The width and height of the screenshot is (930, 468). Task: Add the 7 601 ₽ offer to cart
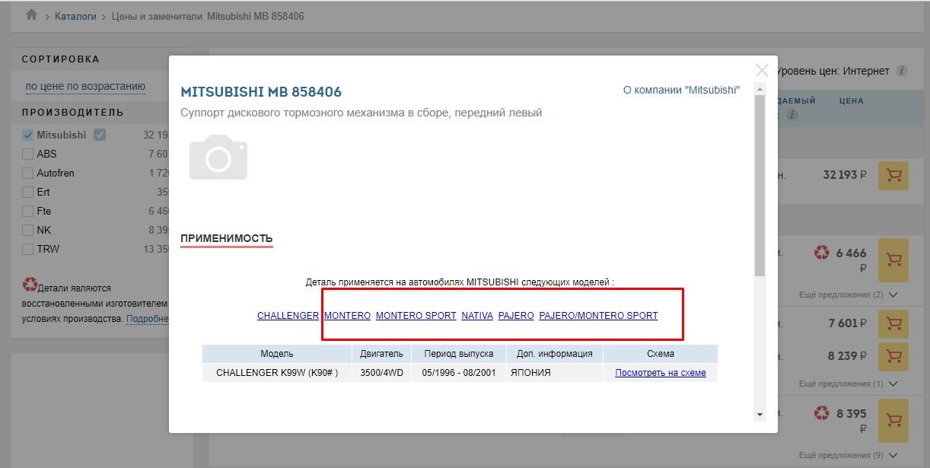(894, 324)
